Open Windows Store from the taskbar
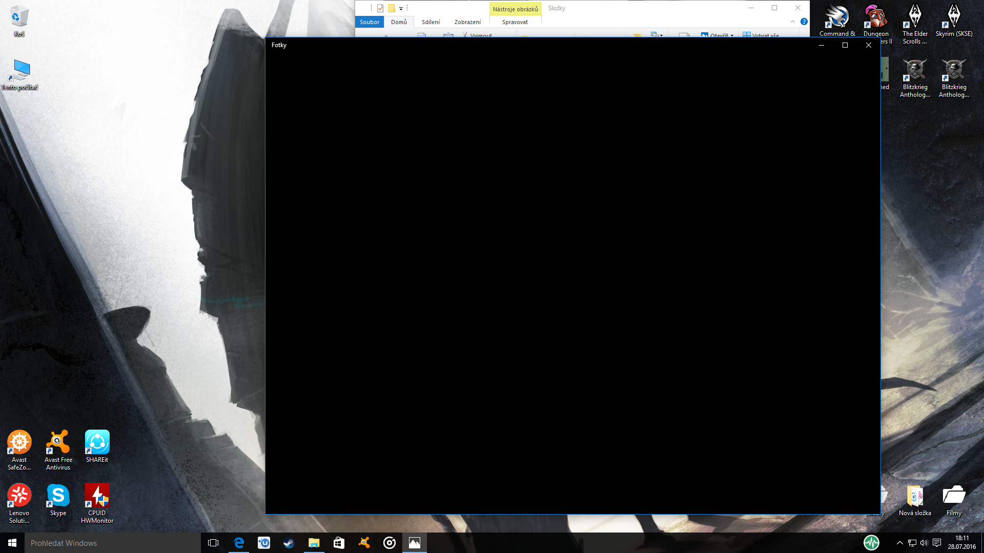984x553 pixels. (x=339, y=543)
